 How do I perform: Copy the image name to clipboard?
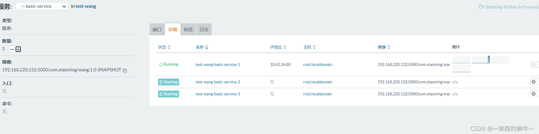coord(125,70)
